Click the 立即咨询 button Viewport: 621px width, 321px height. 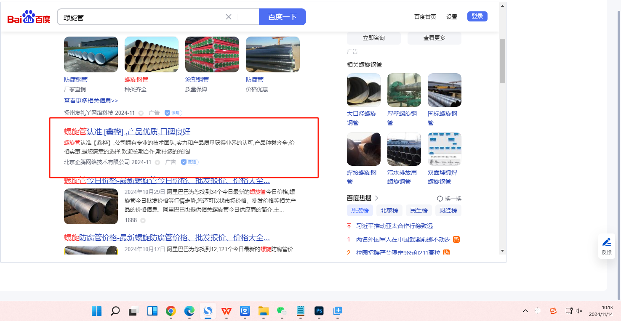374,38
